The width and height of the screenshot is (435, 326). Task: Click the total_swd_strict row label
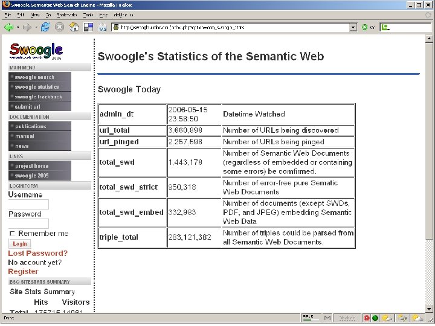pyautogui.click(x=129, y=187)
